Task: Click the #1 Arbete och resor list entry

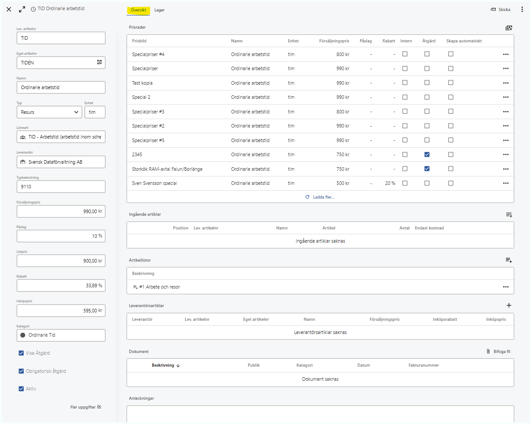Action: pos(160,287)
